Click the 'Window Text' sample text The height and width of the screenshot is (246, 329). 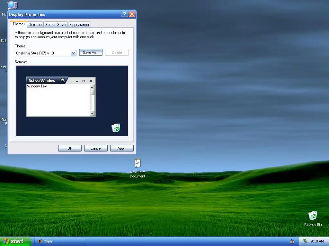pos(37,86)
